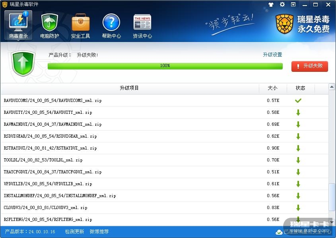Open the 安全工具 toolbox section
The width and height of the screenshot is (336, 238).
81,26
